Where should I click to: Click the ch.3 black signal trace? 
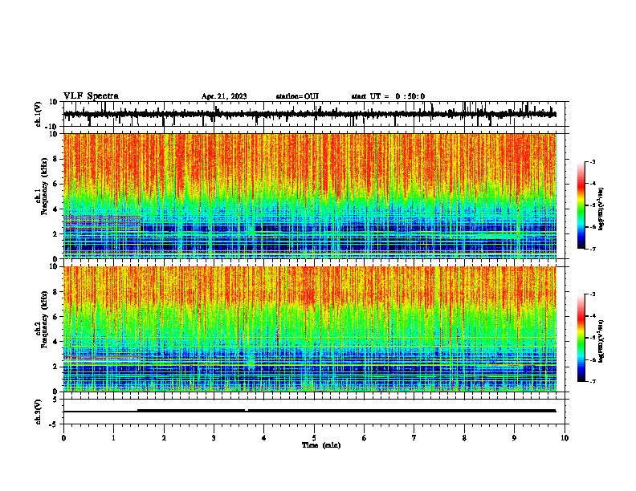pos(310,411)
